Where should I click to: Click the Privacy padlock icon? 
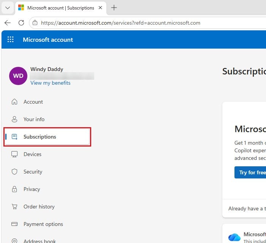[14, 189]
